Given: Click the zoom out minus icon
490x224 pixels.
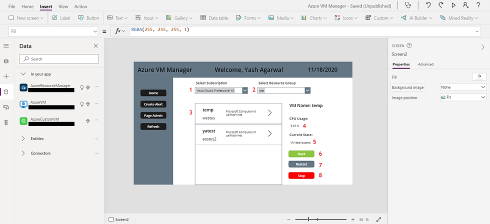Looking at the screenshot, I should click(x=289, y=219).
